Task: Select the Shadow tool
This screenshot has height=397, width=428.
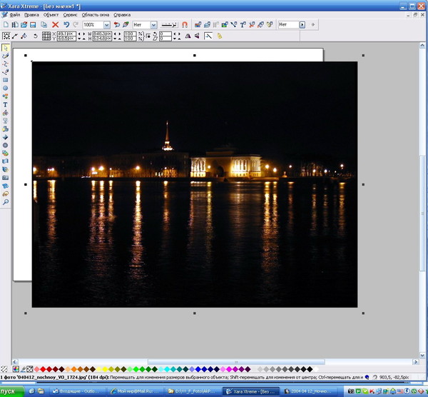Action: [5, 129]
